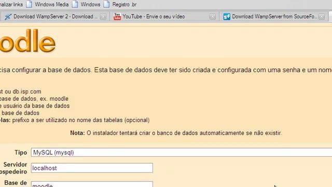Image resolution: width=332 pixels, height=187 pixels.
Task: Click the Base de dados moodle field
Action: (x=92, y=184)
